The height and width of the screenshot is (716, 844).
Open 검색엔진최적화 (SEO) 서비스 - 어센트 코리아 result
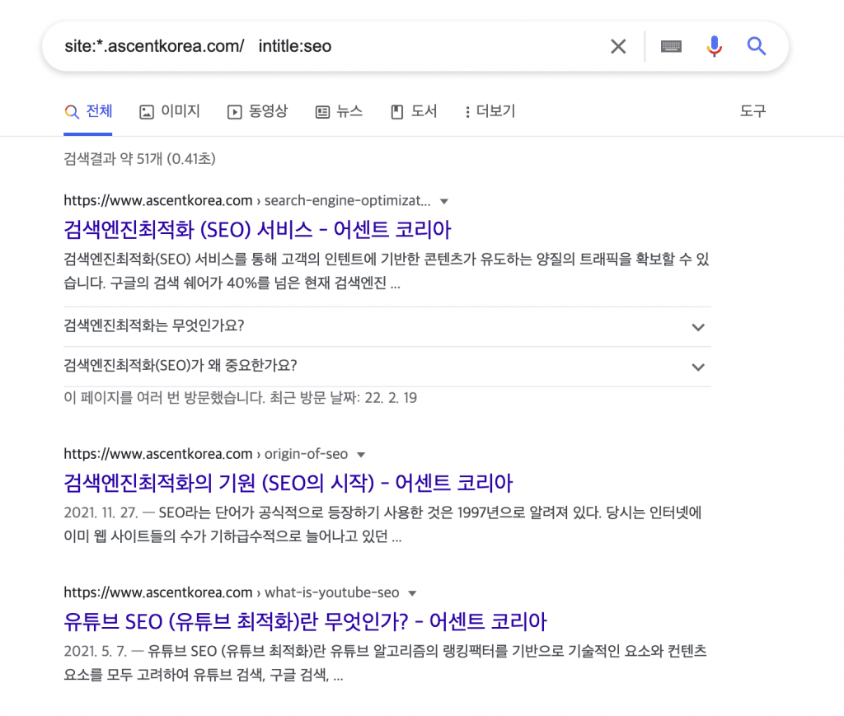click(257, 230)
